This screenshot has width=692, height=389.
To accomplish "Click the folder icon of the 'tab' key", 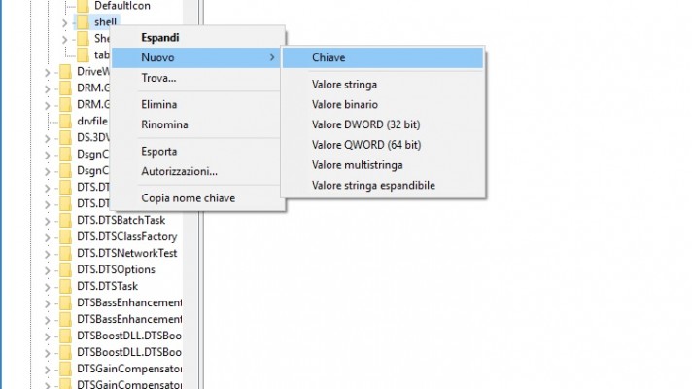I will pyautogui.click(x=83, y=55).
